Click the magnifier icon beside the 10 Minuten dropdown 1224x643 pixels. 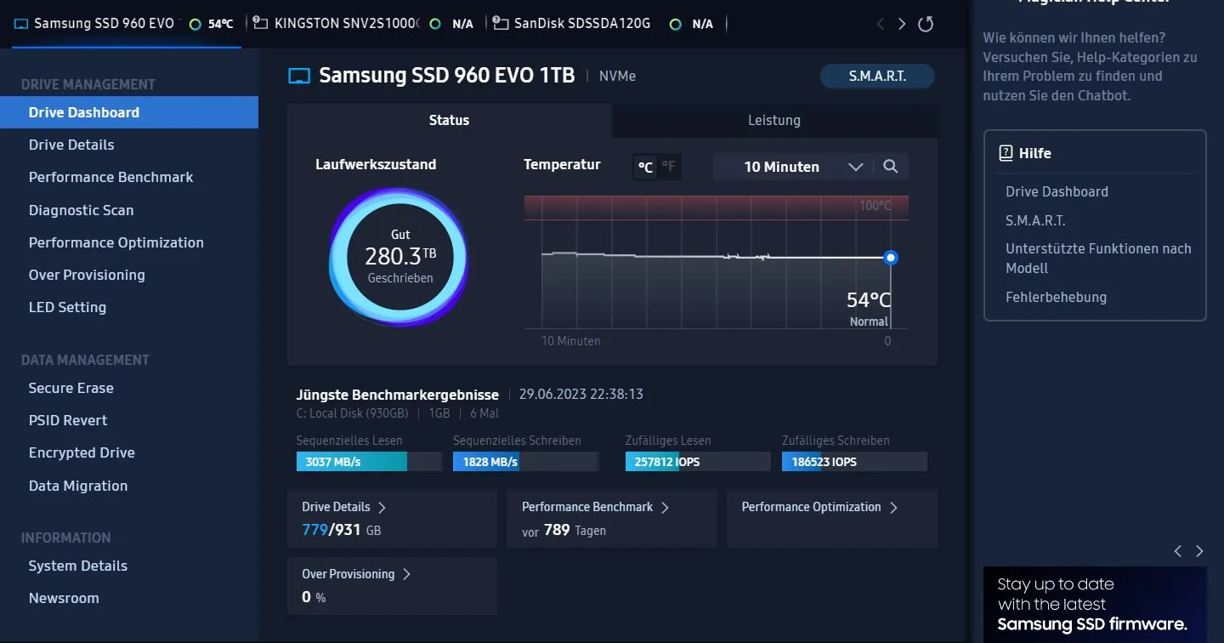[891, 167]
